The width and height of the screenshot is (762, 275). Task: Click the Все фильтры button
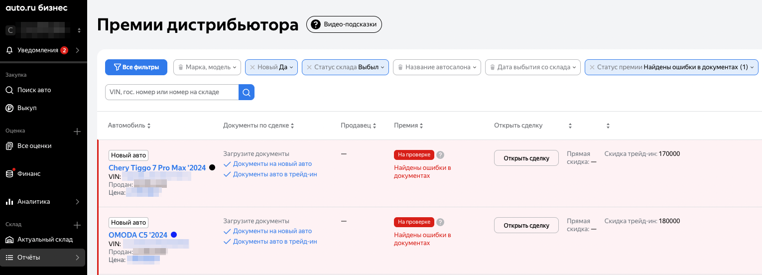136,67
